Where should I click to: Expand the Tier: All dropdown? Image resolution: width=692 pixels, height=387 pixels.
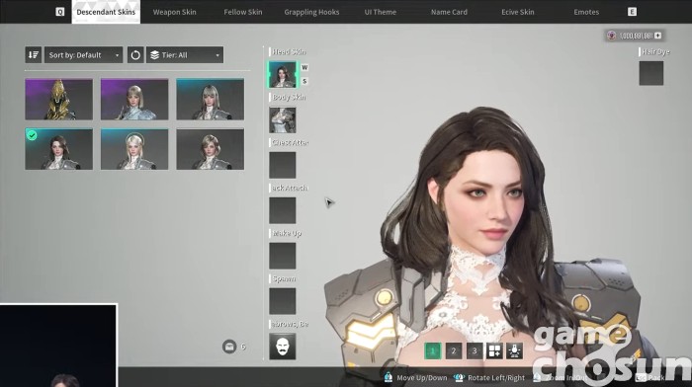(x=185, y=55)
